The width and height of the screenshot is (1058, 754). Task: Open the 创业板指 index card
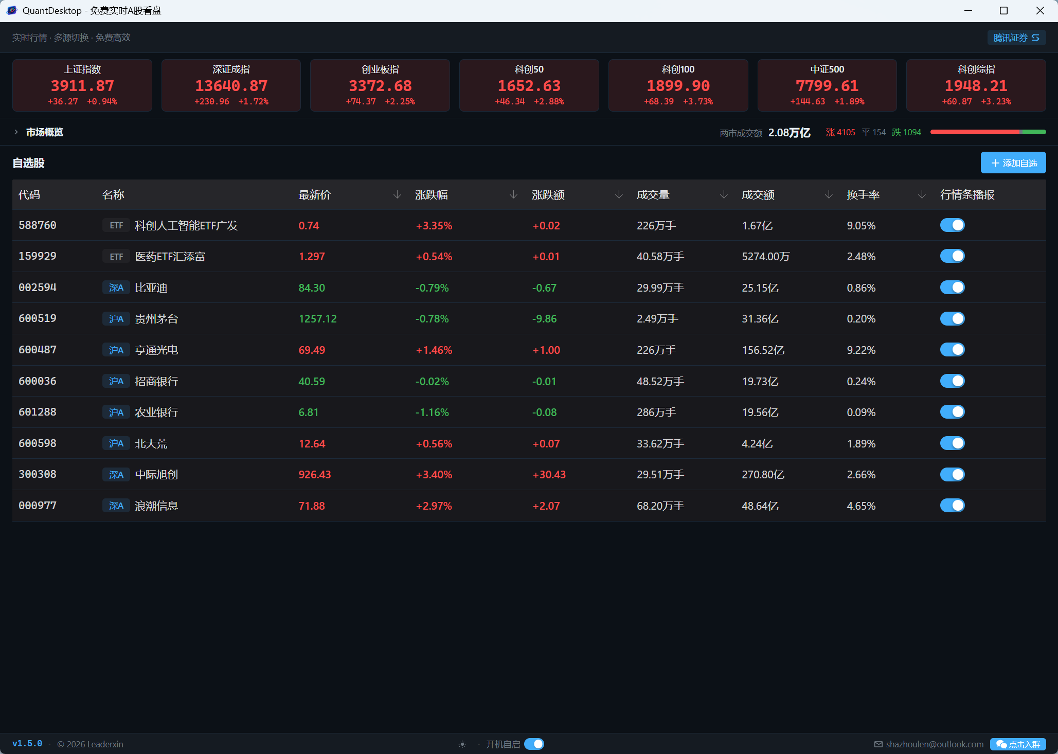coord(380,85)
